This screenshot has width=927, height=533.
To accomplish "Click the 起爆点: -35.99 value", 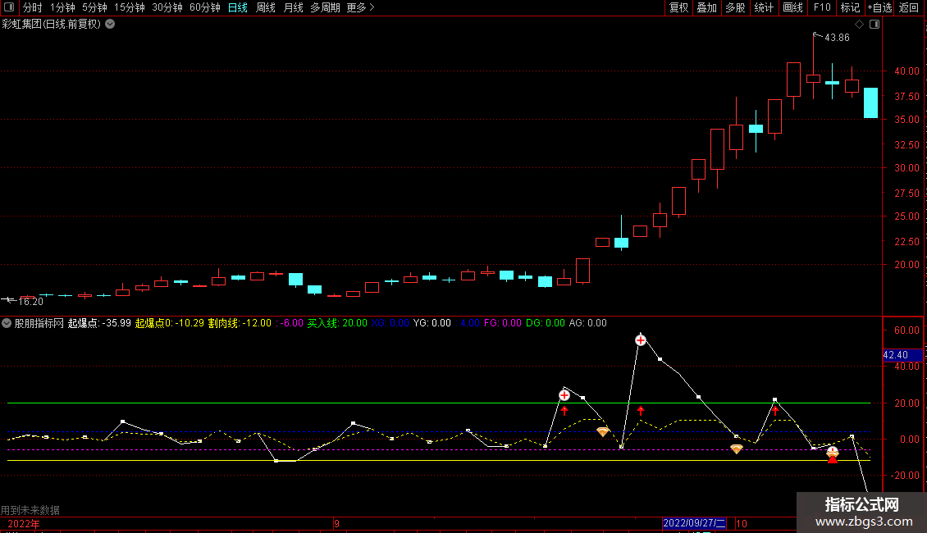I will [x=99, y=323].
